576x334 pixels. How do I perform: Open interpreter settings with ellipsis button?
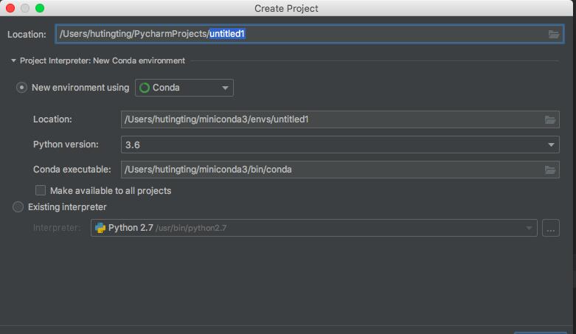pos(551,228)
